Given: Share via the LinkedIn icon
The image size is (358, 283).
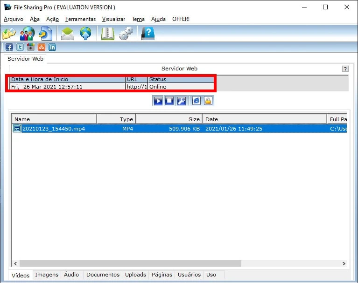Looking at the screenshot, I should [x=52, y=47].
